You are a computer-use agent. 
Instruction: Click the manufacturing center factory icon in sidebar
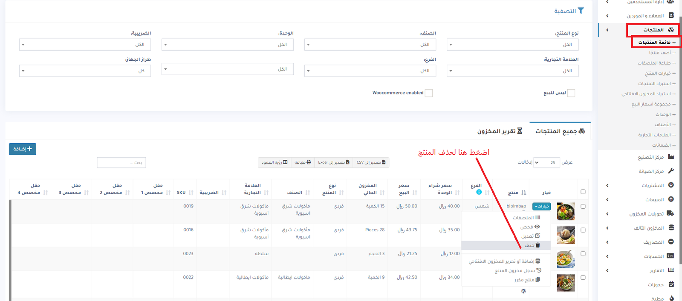pyautogui.click(x=671, y=157)
